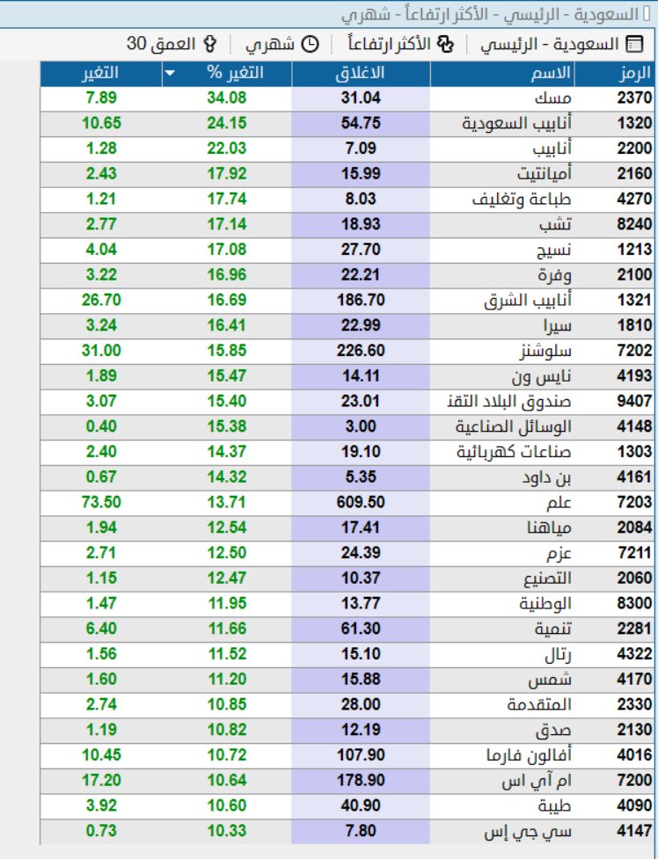This screenshot has height=859, width=658.
Task: Click the سي جي إس stock name
Action: click(x=528, y=832)
